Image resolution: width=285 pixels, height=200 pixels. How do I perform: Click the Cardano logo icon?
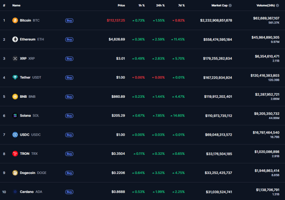point(15,192)
